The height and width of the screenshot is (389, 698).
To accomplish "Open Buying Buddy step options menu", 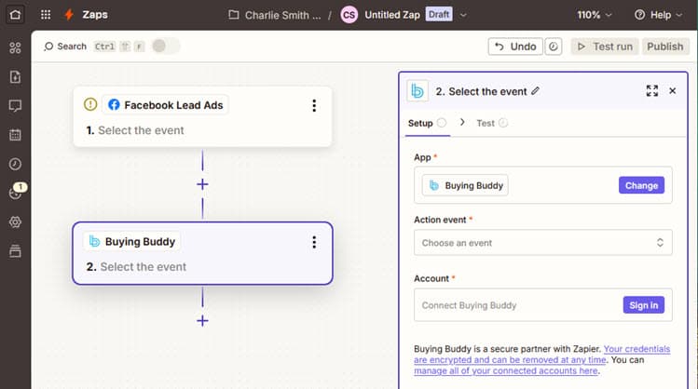I will click(314, 242).
